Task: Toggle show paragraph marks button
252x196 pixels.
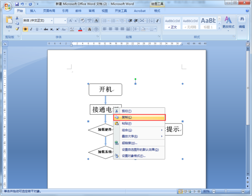Action: coord(157,21)
